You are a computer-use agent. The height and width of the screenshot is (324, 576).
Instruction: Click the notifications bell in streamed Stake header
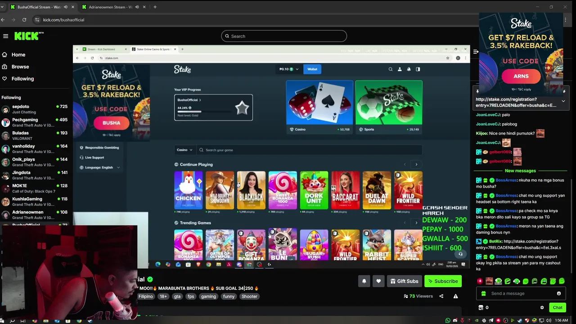pos(409,69)
